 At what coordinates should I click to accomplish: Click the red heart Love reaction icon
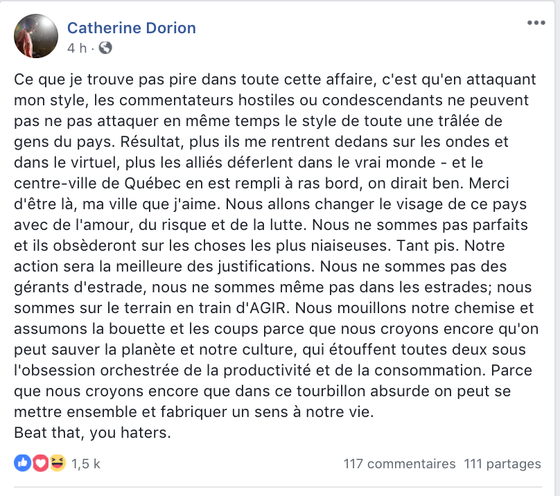coord(40,463)
